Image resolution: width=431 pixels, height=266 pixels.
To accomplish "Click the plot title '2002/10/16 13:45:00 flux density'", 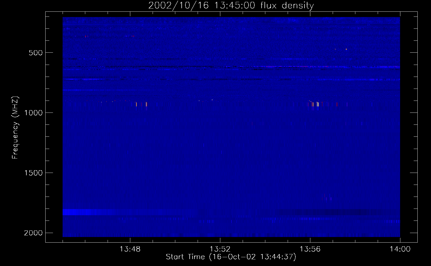I will [x=231, y=5].
